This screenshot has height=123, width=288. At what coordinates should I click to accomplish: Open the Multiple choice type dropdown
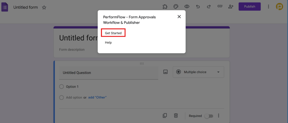pos(198,72)
